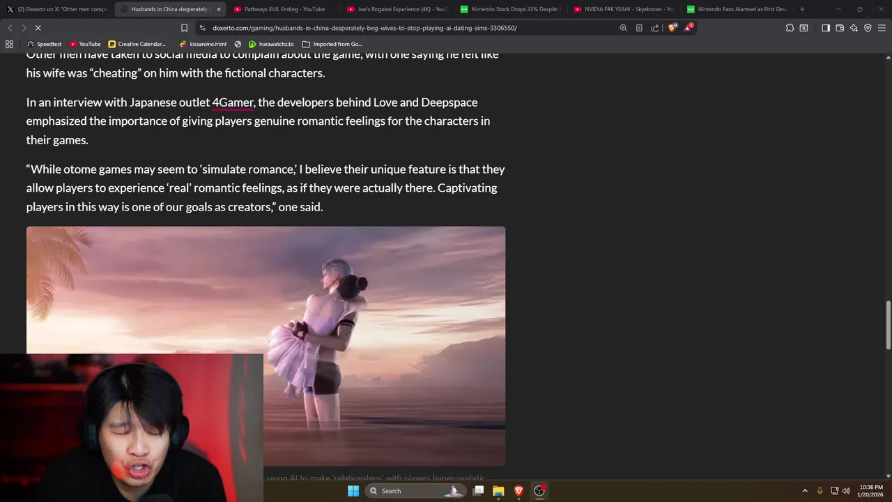Click the zoom magnifier in address bar
Image resolution: width=892 pixels, height=502 pixels.
[x=623, y=28]
